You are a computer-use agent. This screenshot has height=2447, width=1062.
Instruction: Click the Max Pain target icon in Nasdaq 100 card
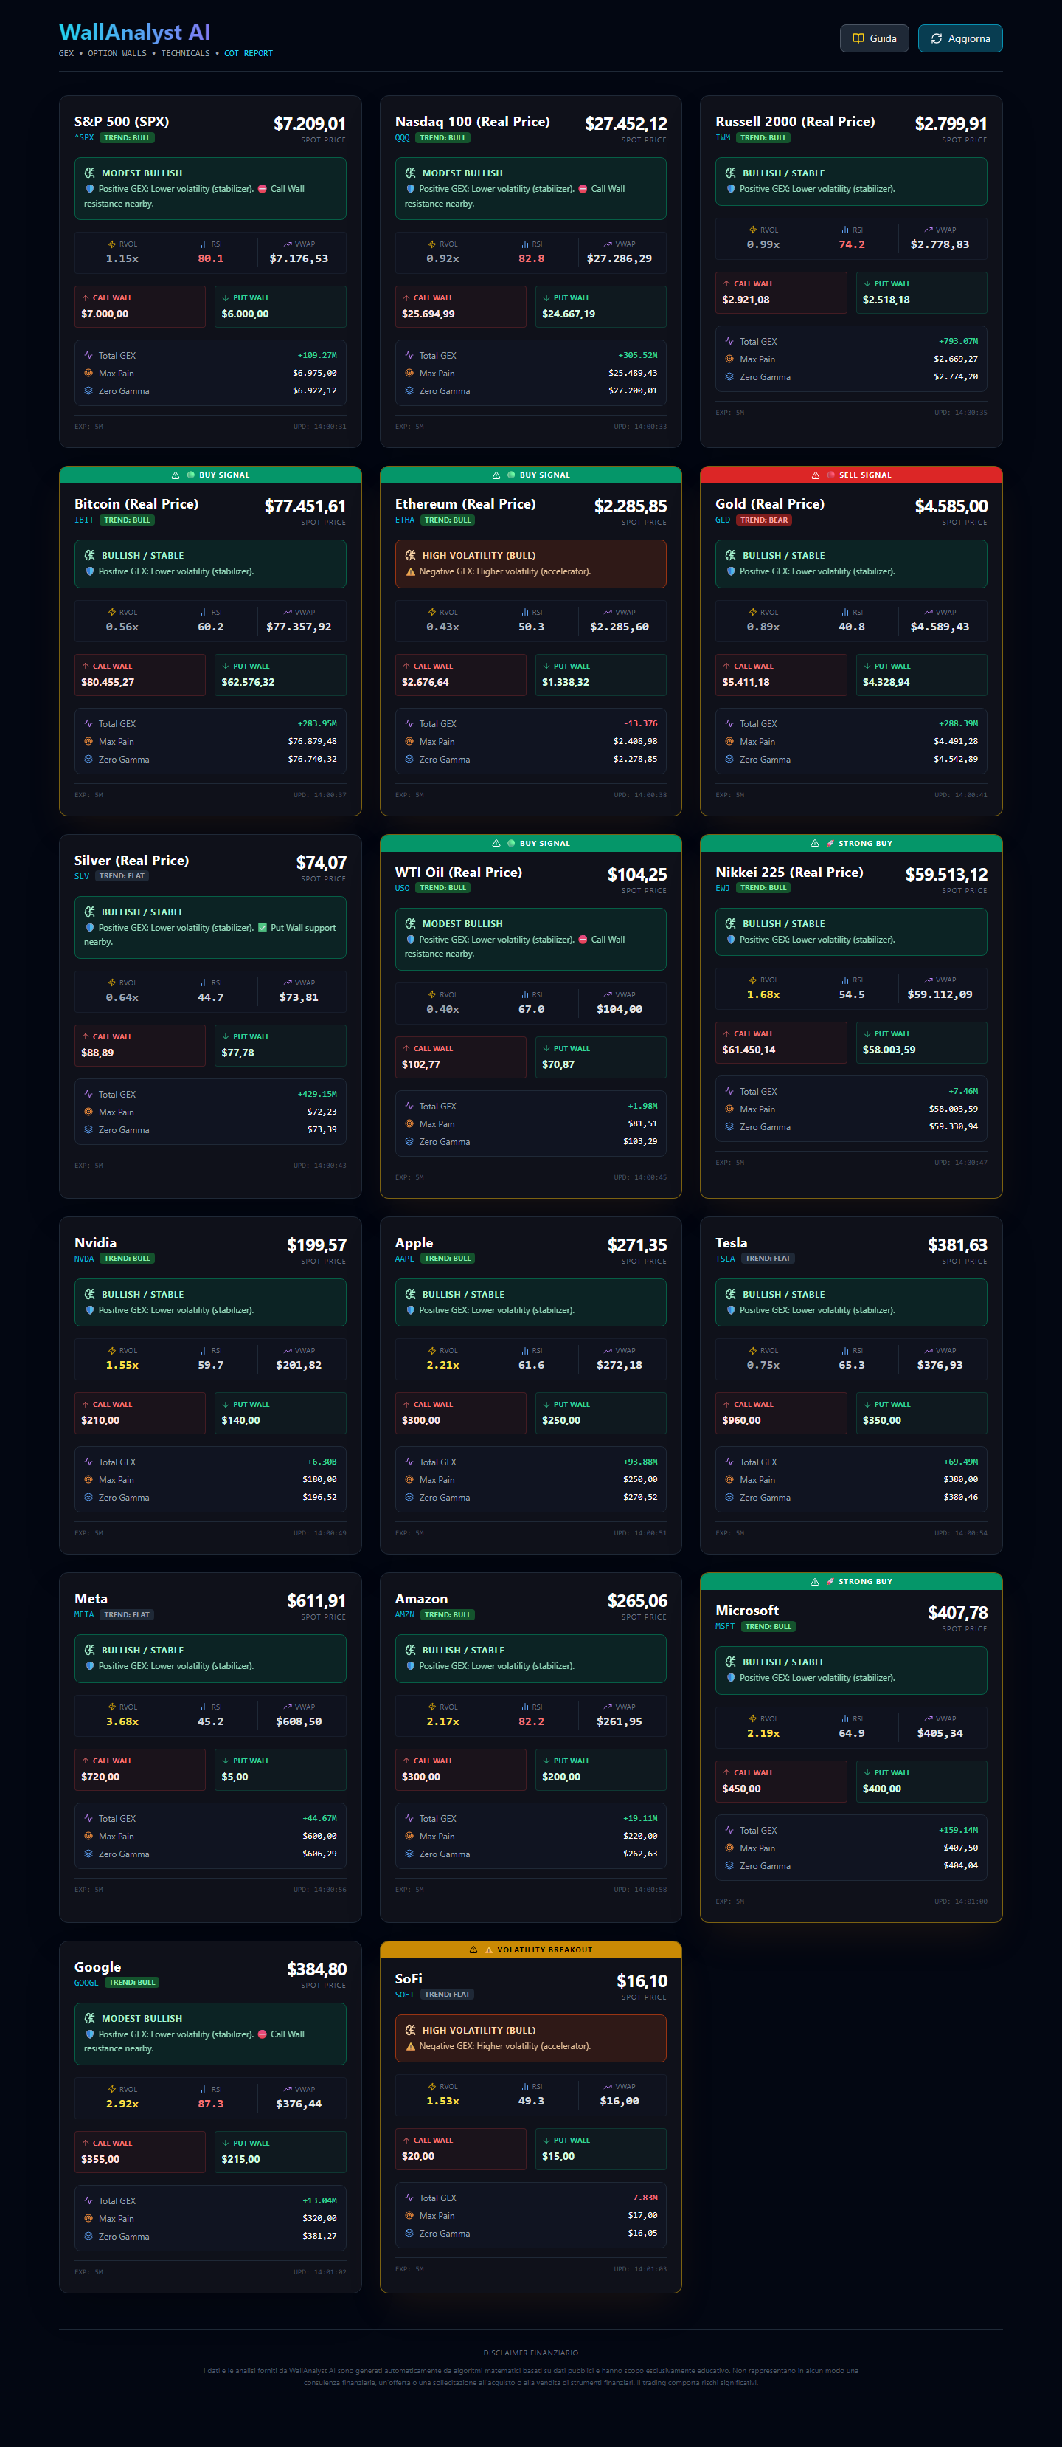[409, 374]
